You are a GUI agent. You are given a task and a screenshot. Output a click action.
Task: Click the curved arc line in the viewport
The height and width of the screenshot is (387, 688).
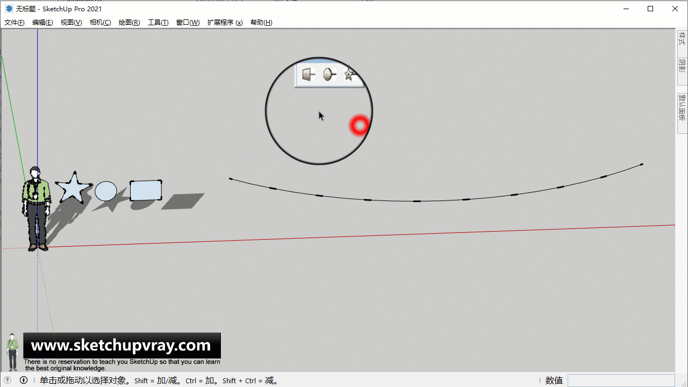[x=417, y=201]
